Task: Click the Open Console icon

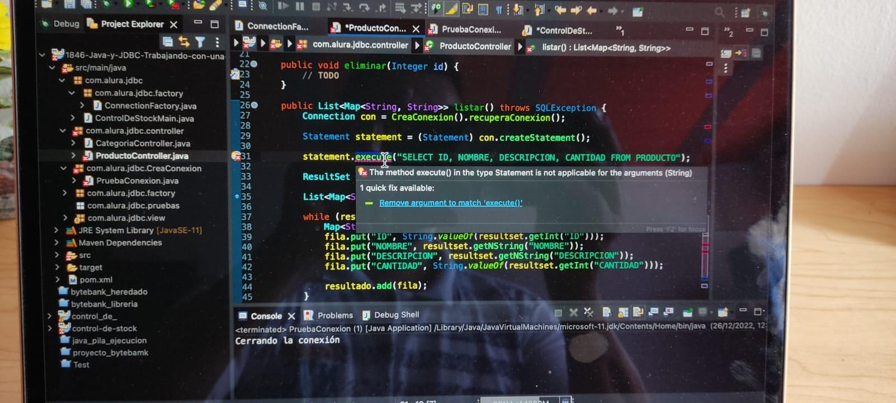Action: (723, 312)
